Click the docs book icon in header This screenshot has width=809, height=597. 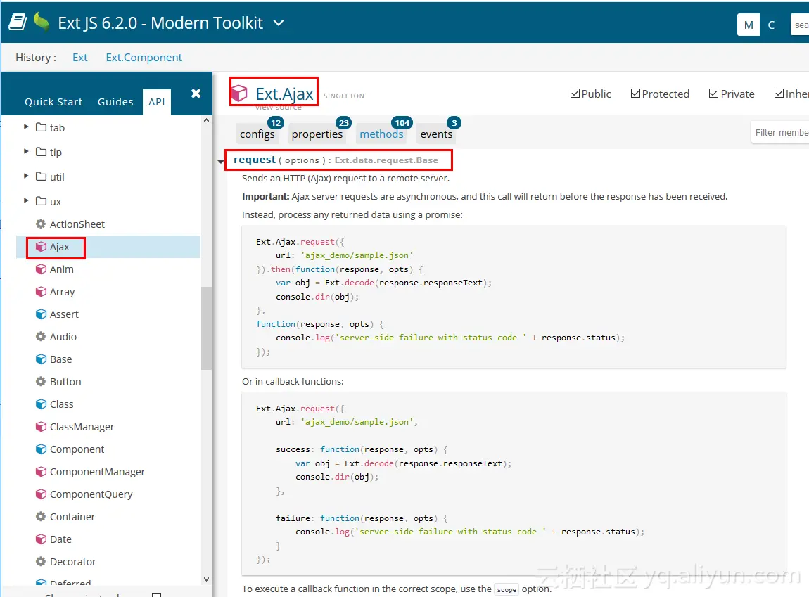pos(18,23)
